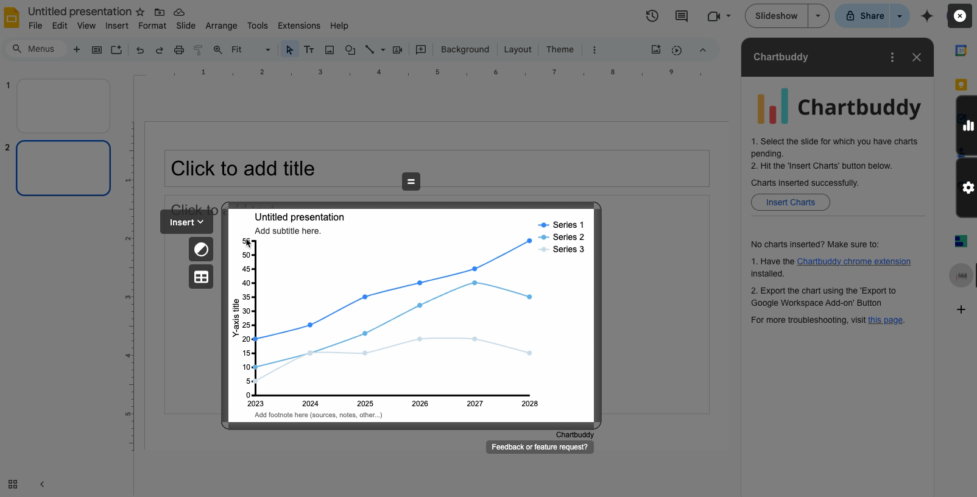Open the Chartbuddy chrome extension link
This screenshot has width=977, height=497.
tap(853, 261)
